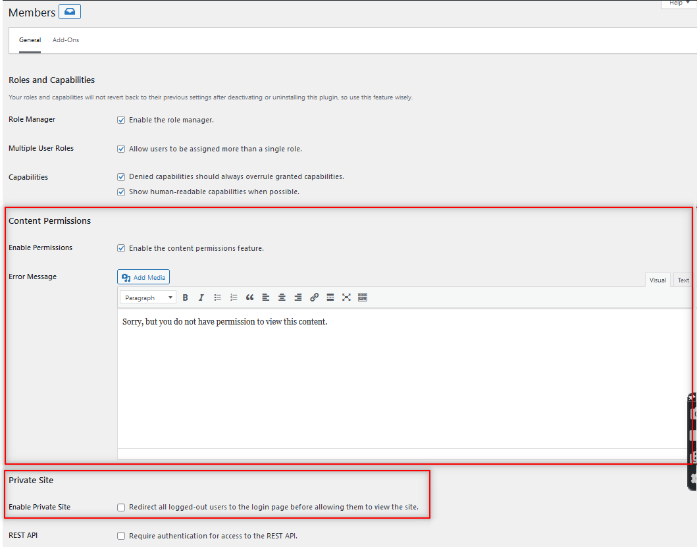Click the Members inbox icon button
The width and height of the screenshot is (697, 547).
coord(70,12)
